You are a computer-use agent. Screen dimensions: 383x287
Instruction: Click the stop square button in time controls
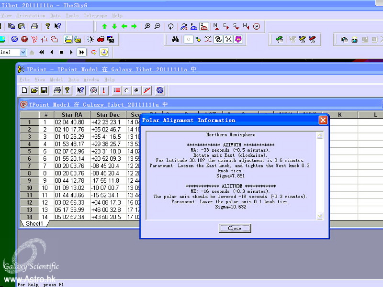(61, 52)
